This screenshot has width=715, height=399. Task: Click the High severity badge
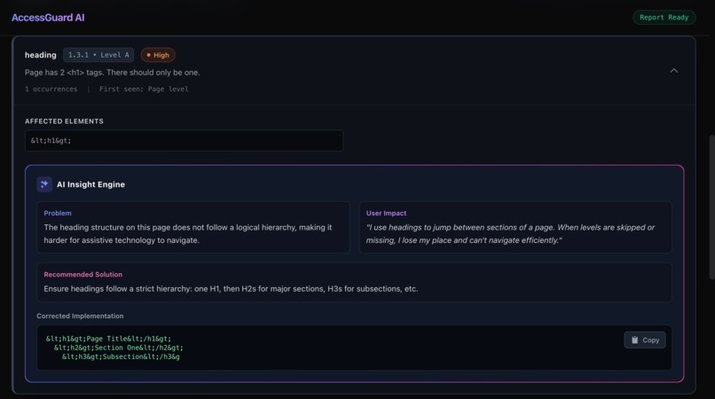tap(158, 55)
